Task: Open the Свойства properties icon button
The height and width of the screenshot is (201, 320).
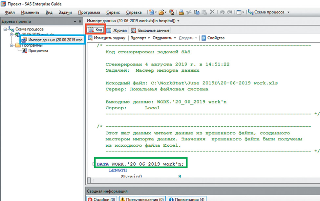Action: click(x=213, y=38)
